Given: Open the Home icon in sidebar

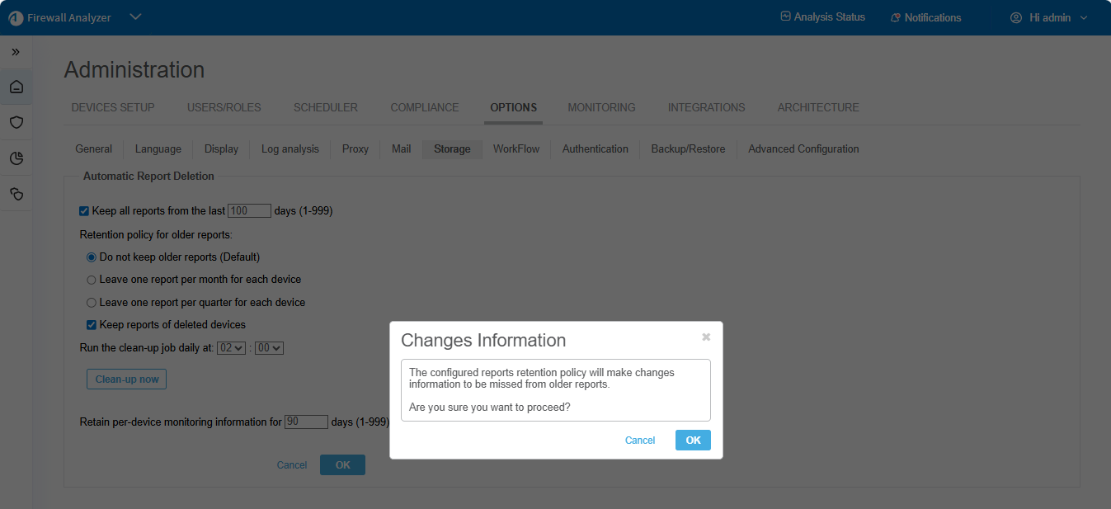Looking at the screenshot, I should pos(16,87).
